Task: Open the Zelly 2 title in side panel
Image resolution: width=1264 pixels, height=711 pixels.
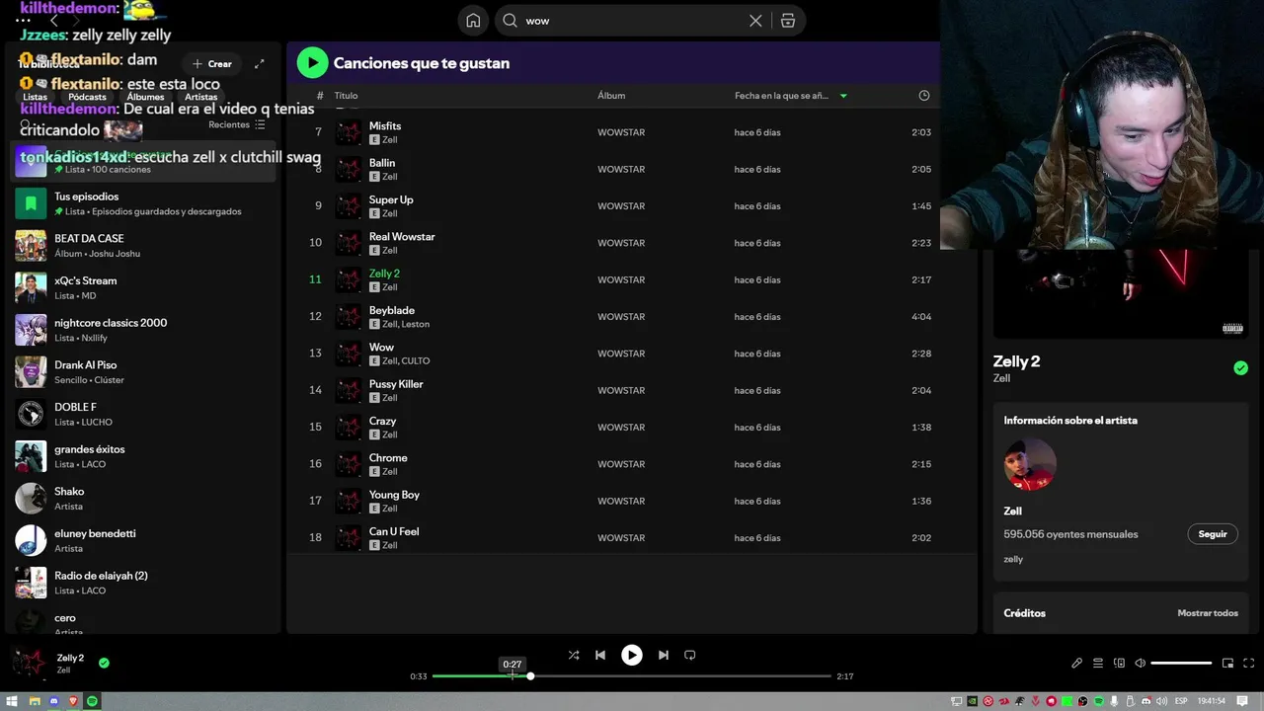Action: coord(1016,361)
